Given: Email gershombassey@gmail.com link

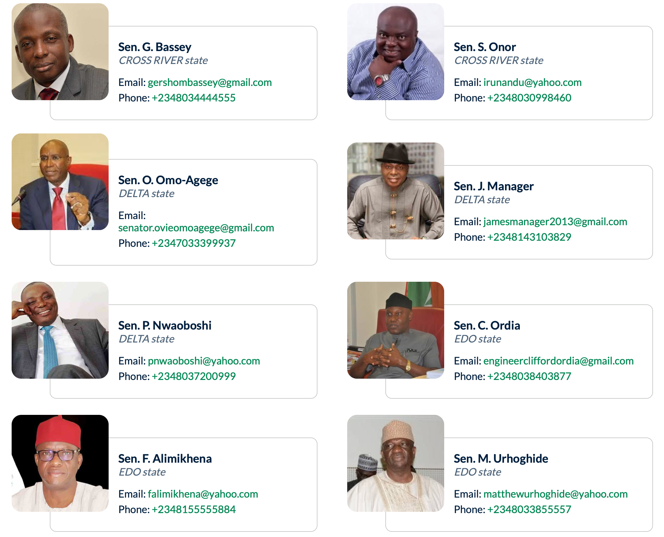Looking at the screenshot, I should (209, 82).
